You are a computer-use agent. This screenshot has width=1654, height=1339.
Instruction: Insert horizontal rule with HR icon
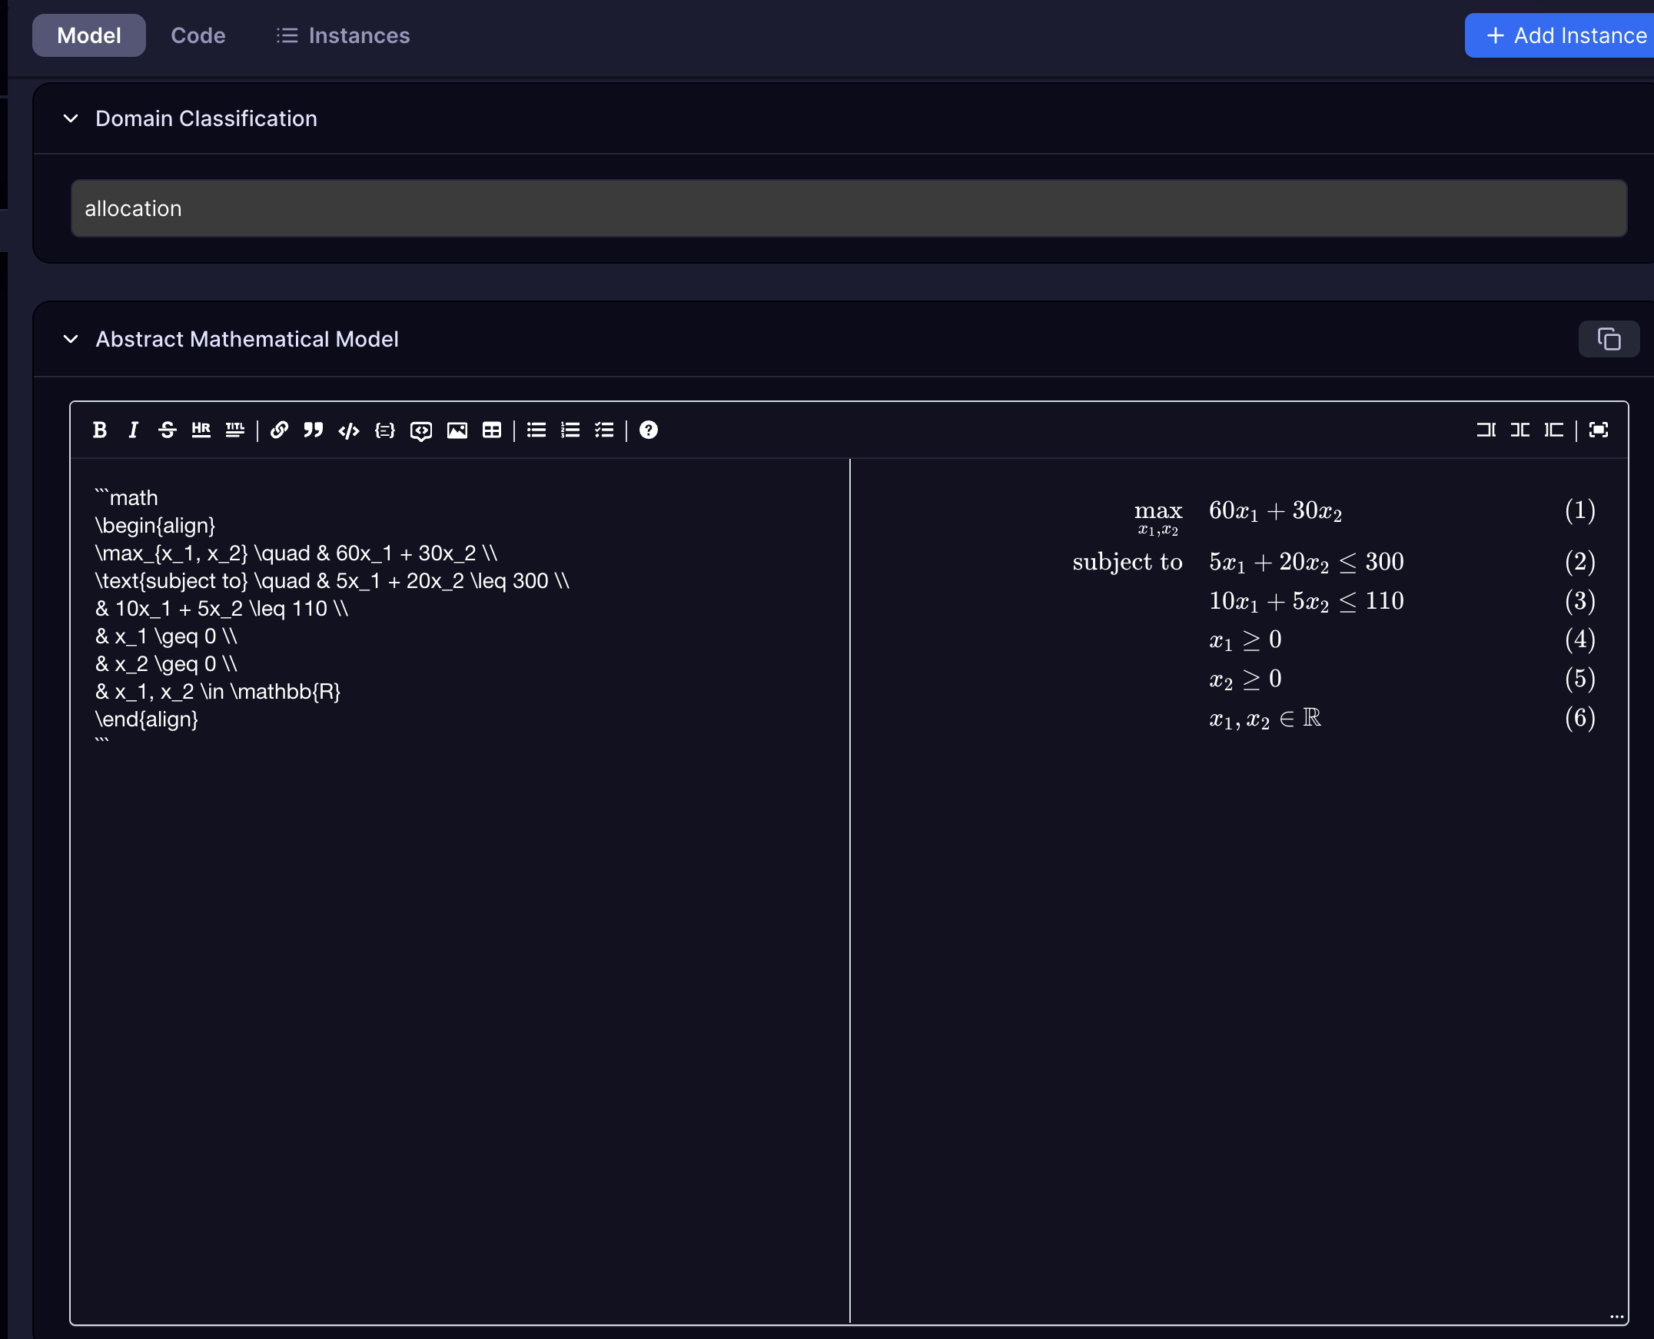pyautogui.click(x=201, y=430)
